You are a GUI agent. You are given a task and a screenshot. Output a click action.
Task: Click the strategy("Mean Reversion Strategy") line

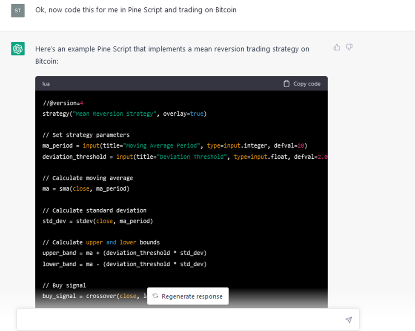point(124,114)
